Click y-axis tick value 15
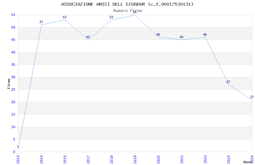Viewport: 255px width, 165px height. point(13,114)
